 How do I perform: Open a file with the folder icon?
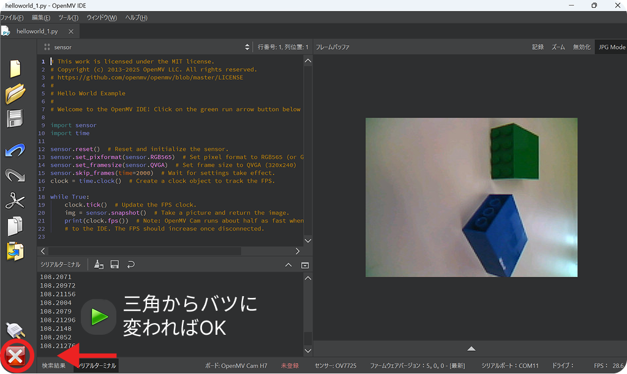[15, 94]
